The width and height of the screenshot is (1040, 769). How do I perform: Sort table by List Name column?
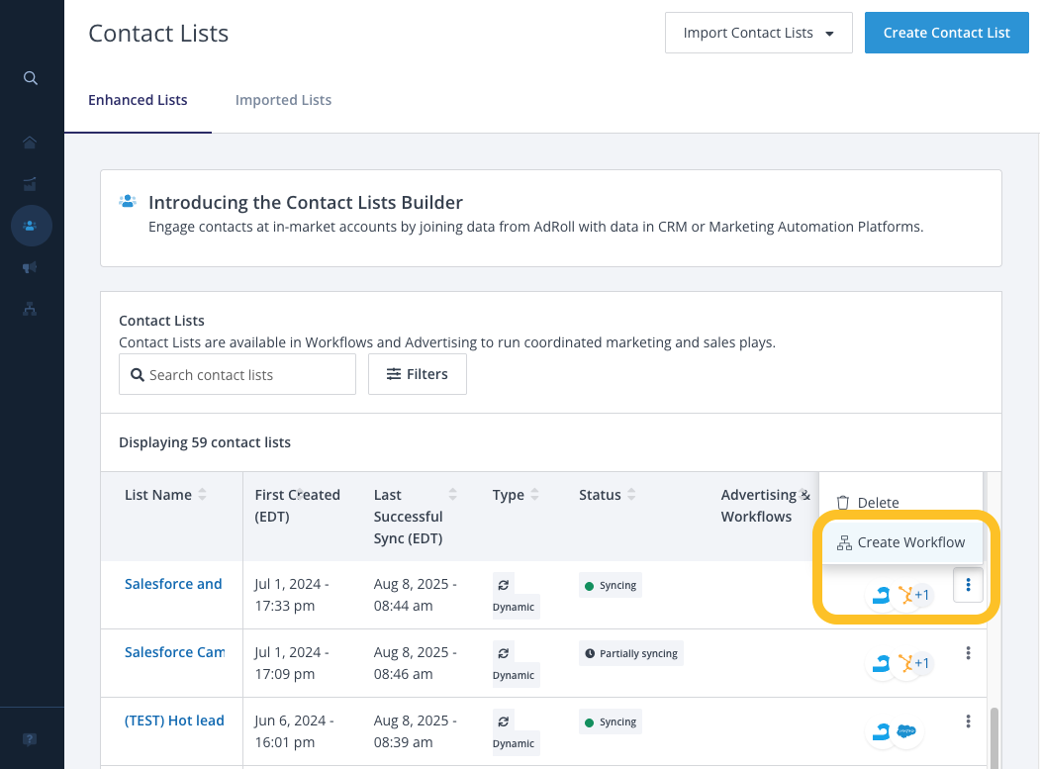[165, 495]
